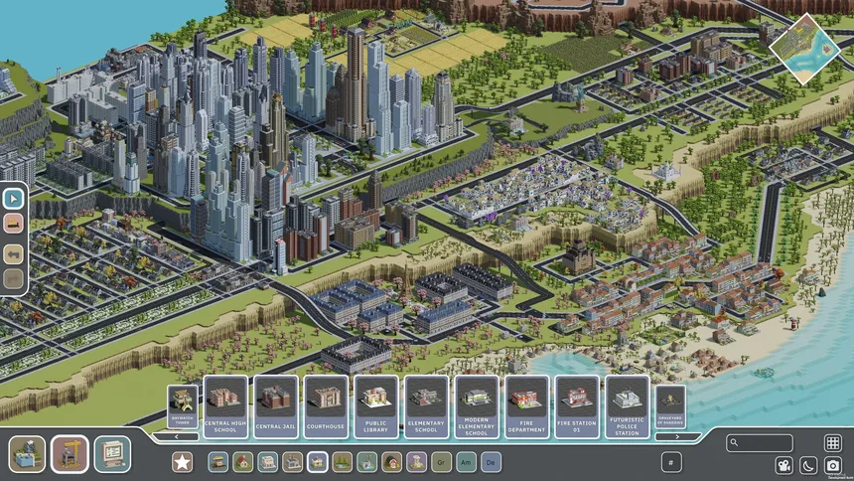This screenshot has width=854, height=481.
Task: Toggle the grid view button
Action: [x=833, y=443]
